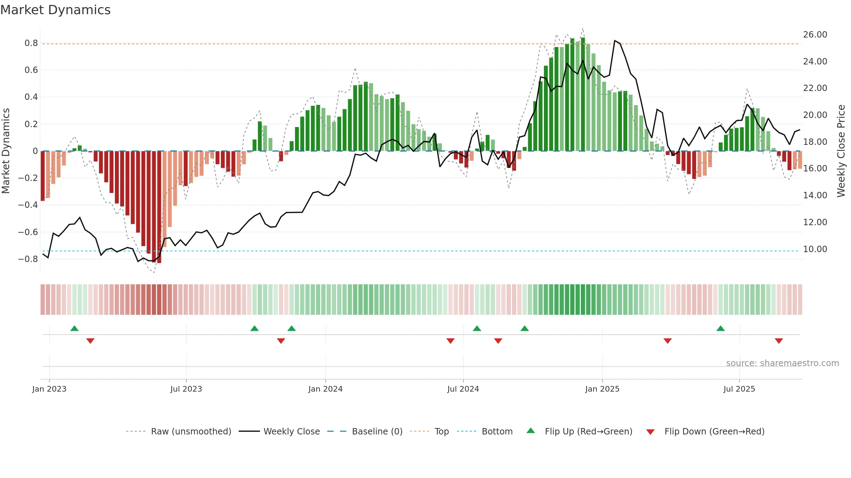The height and width of the screenshot is (478, 851).
Task: Toggle Flip Up (Red→Green) legend entry
Action: coord(579,431)
